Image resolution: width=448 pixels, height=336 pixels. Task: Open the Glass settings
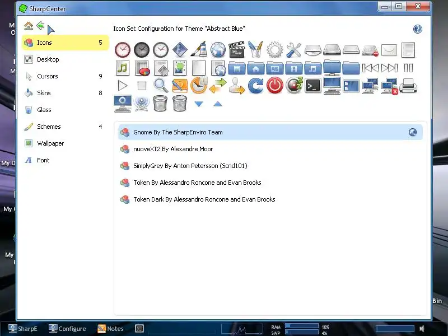(66, 110)
